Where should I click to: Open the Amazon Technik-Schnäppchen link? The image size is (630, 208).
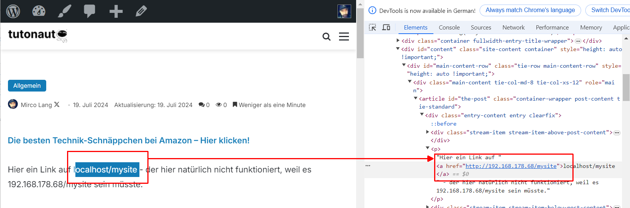129,140
